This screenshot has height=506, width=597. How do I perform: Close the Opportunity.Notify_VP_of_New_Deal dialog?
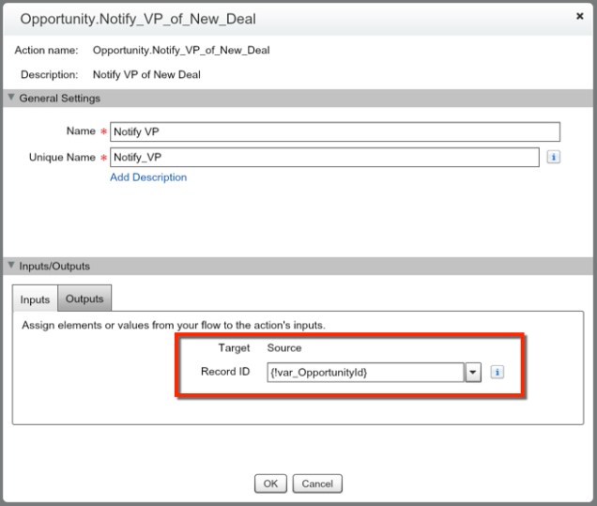(x=579, y=17)
